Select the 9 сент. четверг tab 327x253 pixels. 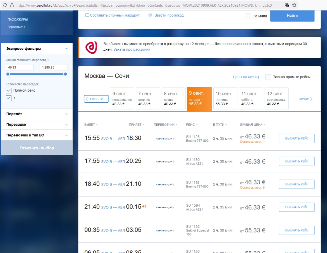(199, 99)
